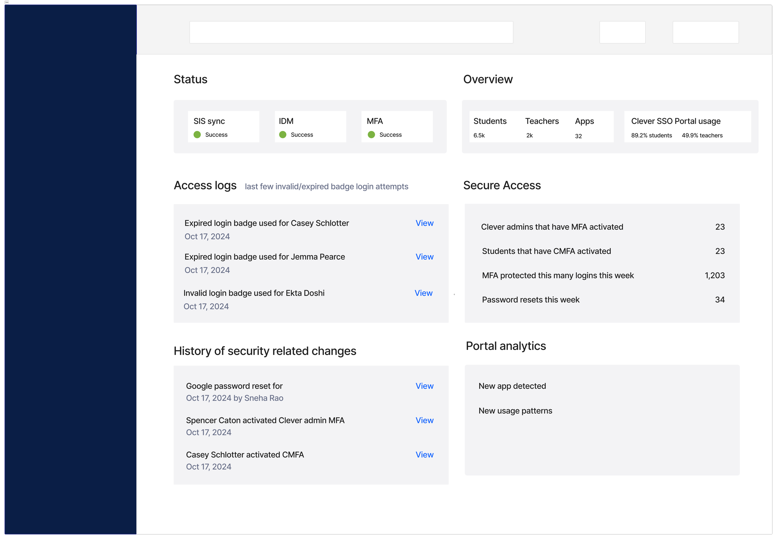777x539 pixels.
Task: Open the Students count tile
Action: [x=490, y=127]
